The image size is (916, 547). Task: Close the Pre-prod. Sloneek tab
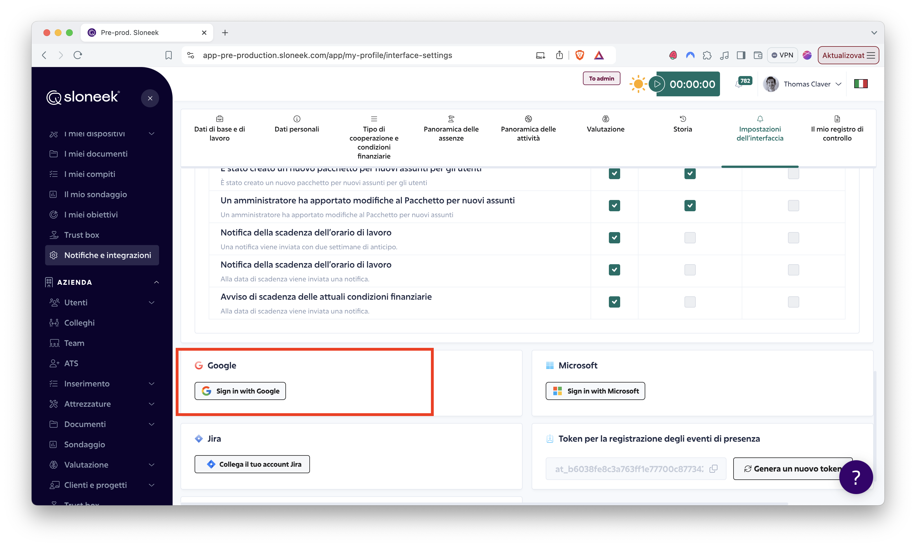click(204, 32)
